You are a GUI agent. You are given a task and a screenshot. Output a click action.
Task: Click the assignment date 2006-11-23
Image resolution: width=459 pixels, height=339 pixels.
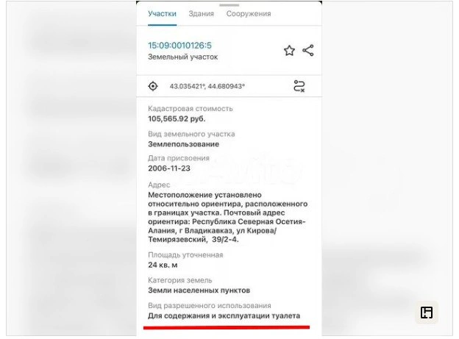pos(169,168)
